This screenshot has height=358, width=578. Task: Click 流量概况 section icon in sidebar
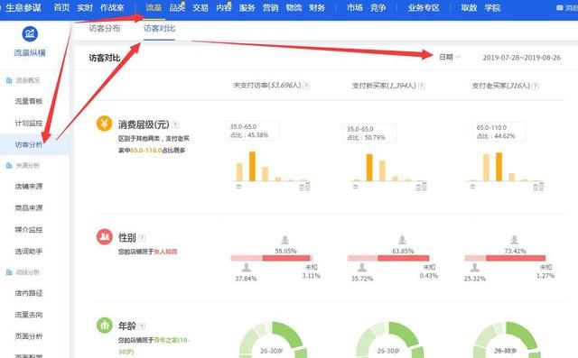point(9,80)
